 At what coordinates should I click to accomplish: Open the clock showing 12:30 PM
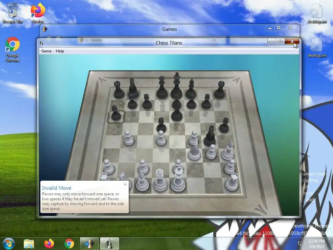click(x=316, y=244)
